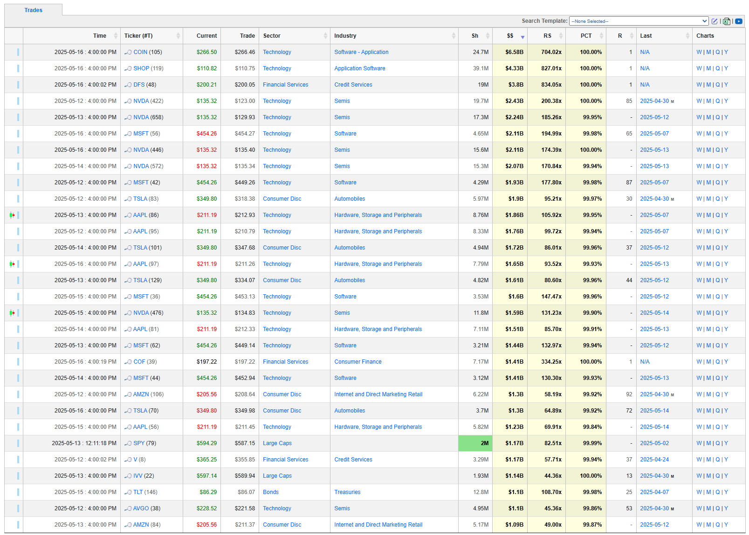Click the blue bar marker on the SPY (79) row

click(x=18, y=443)
